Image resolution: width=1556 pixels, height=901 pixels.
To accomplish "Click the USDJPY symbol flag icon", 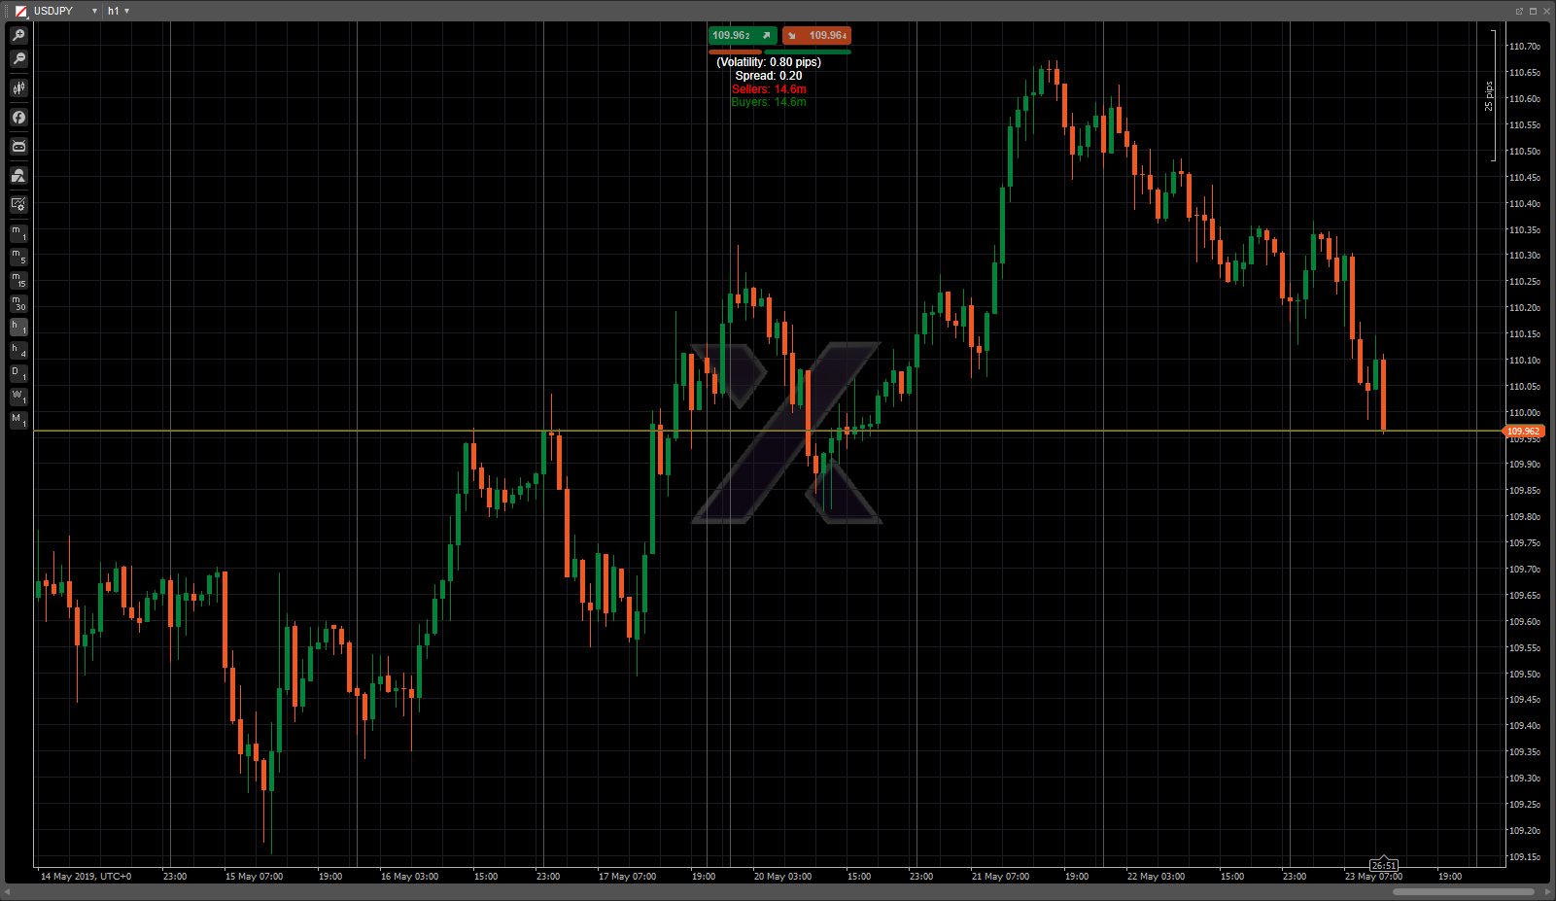I will coord(20,11).
